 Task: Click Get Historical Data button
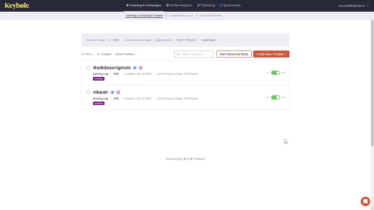(234, 54)
